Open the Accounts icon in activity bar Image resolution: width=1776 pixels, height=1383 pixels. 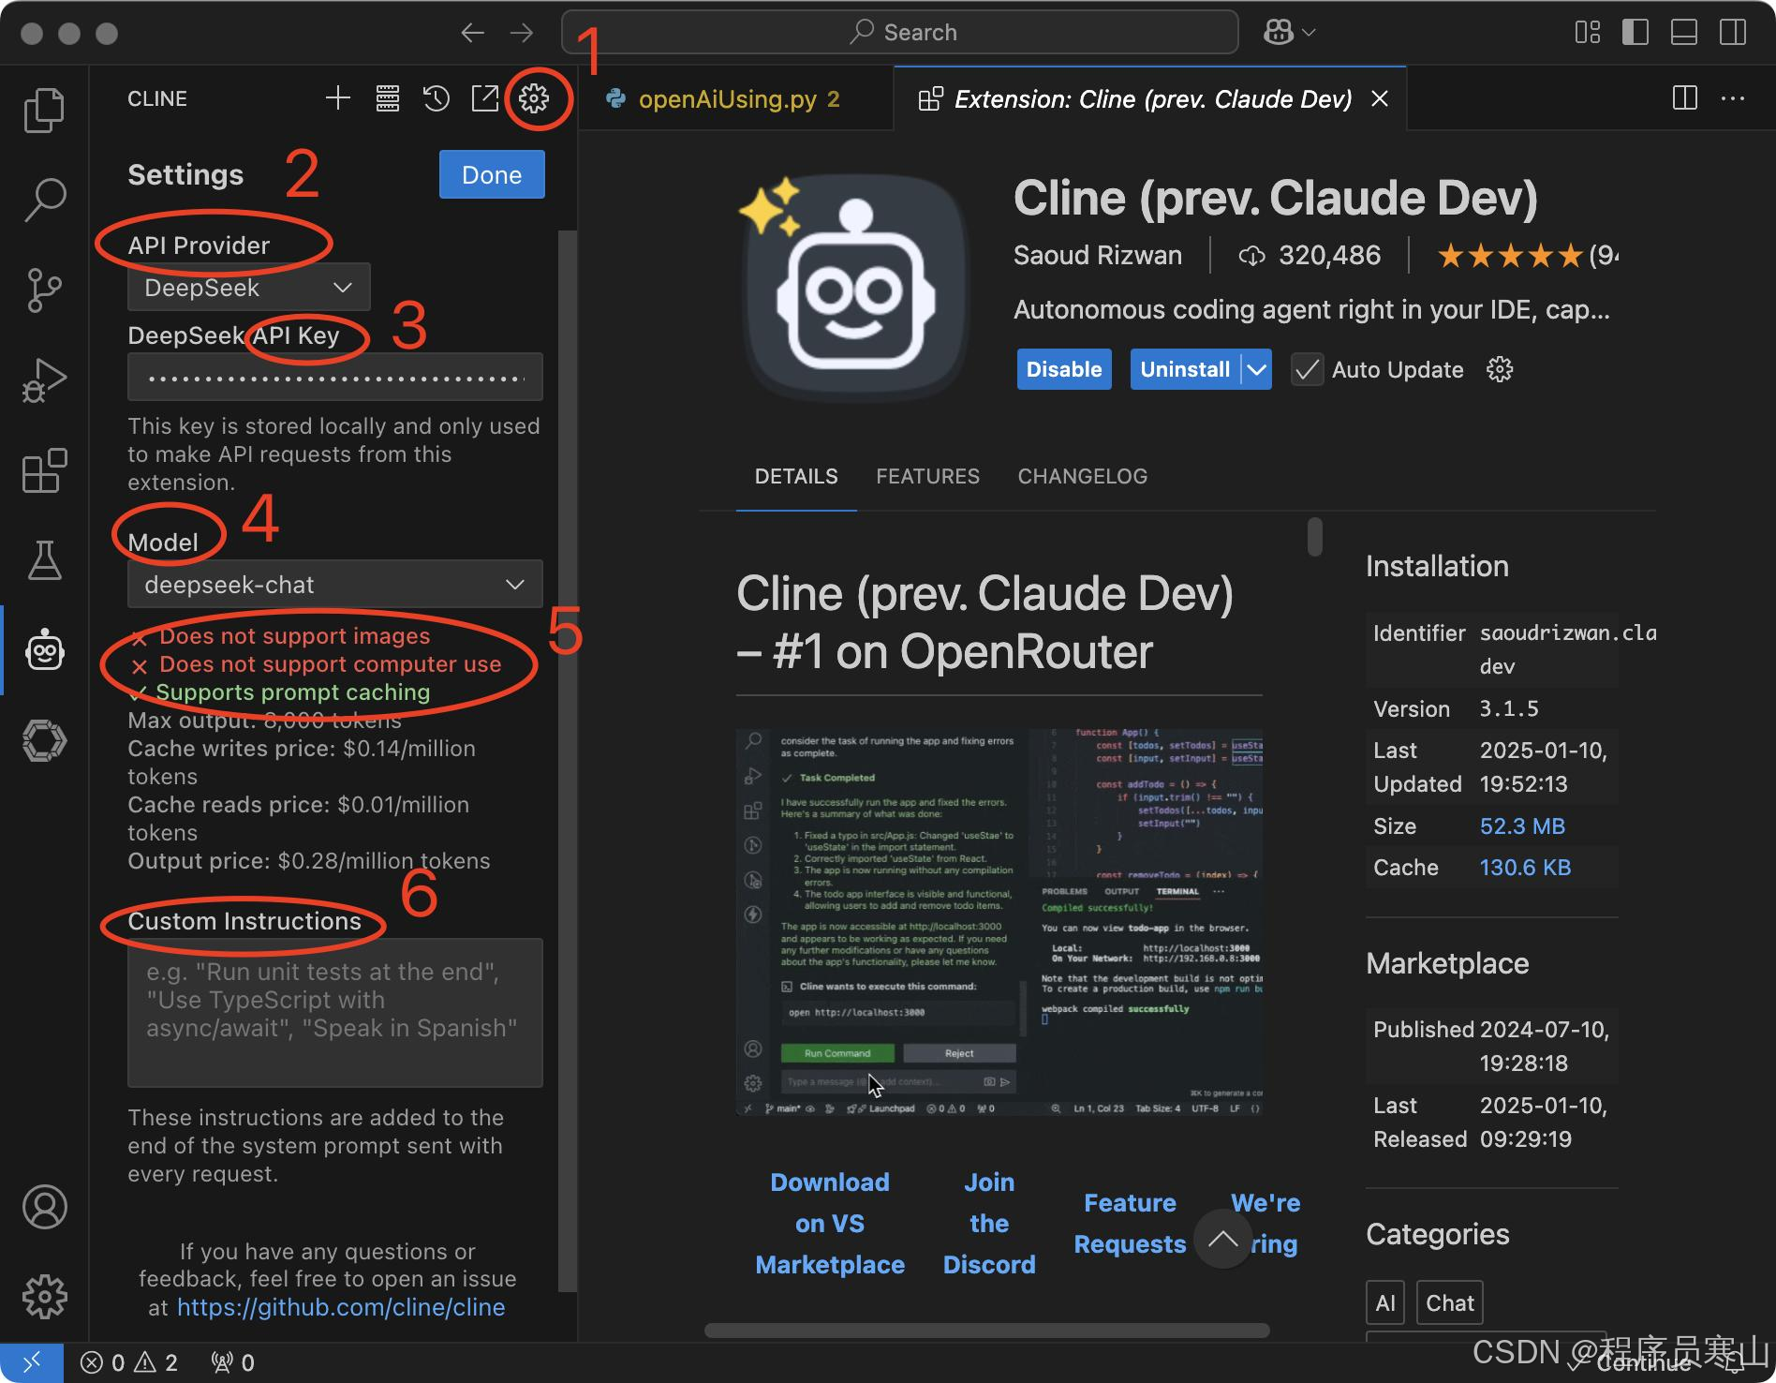point(44,1207)
